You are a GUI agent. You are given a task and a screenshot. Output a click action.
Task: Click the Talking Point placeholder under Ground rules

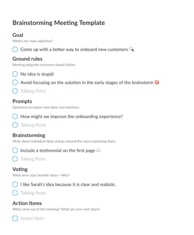click(x=33, y=91)
